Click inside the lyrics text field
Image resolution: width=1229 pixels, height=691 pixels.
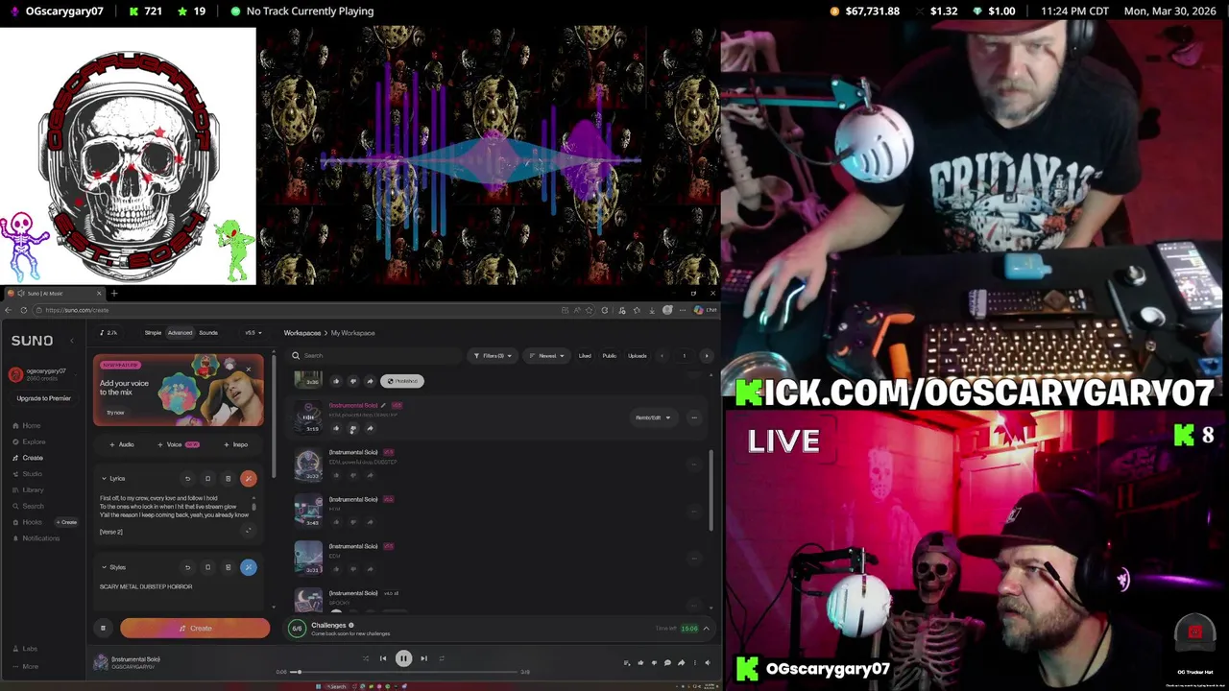[174, 514]
